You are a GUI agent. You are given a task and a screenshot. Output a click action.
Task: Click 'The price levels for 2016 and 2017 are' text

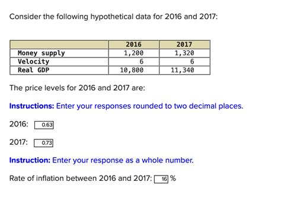click(77, 88)
